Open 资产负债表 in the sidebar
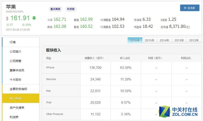203x121 pixels. [21, 108]
